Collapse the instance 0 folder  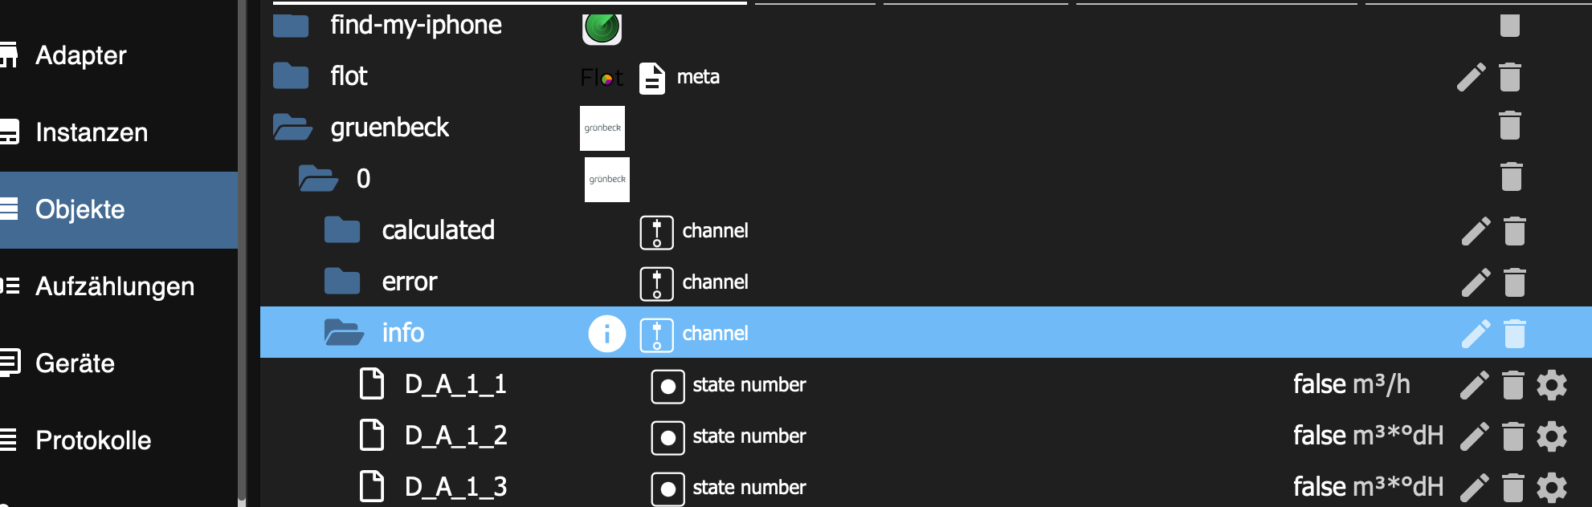pyautogui.click(x=318, y=178)
